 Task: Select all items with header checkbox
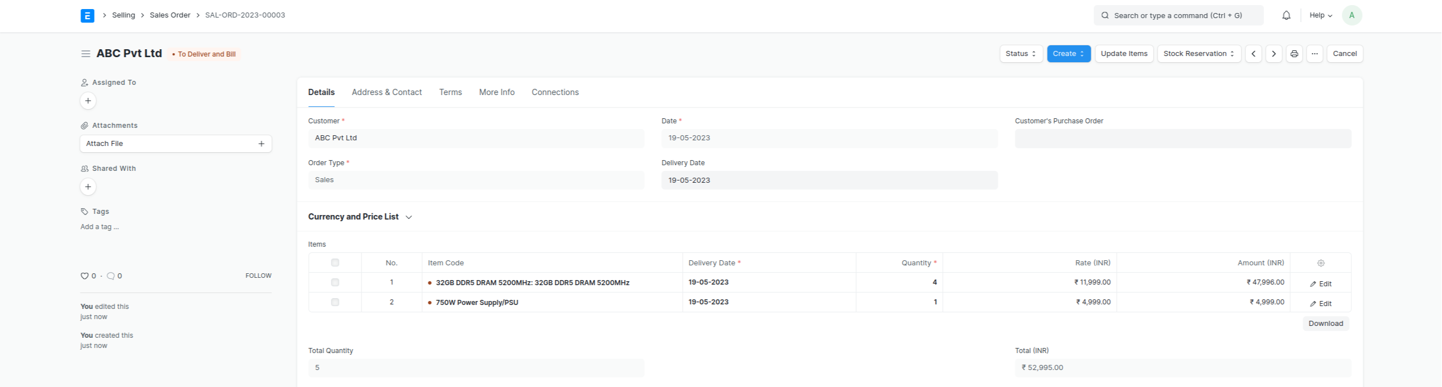335,263
